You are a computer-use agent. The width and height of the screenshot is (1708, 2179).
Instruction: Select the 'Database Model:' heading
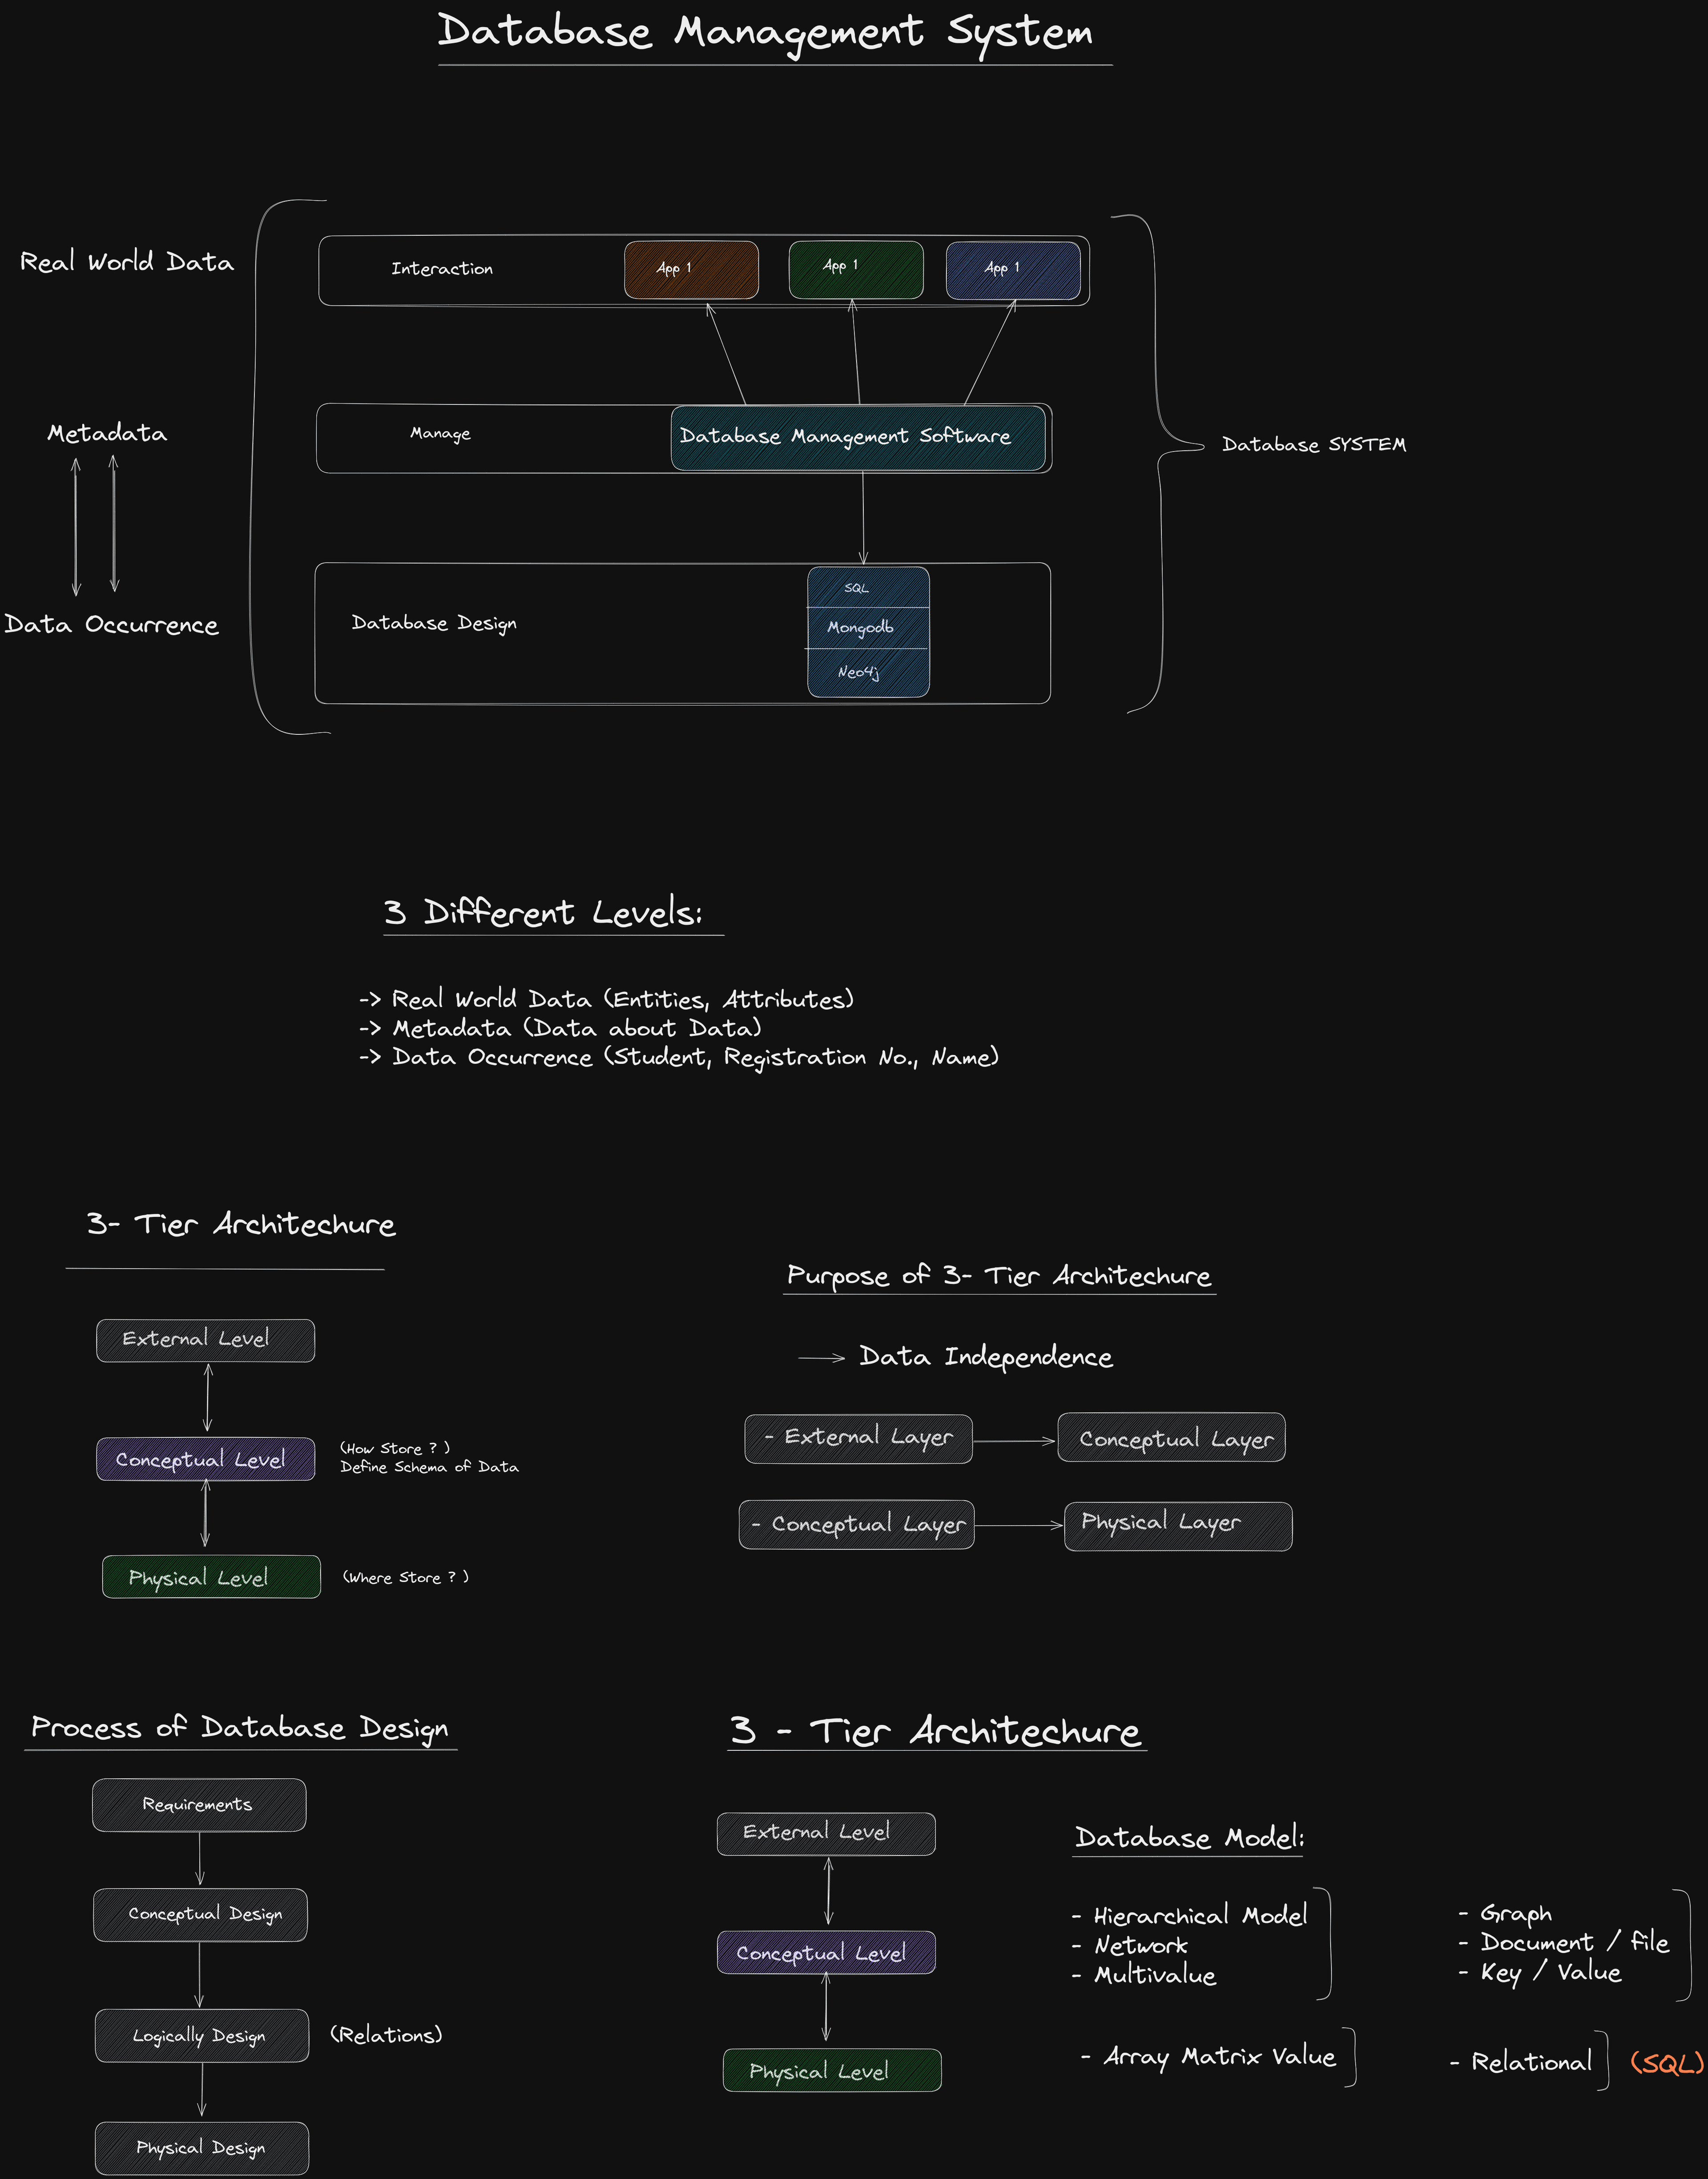click(1189, 1837)
